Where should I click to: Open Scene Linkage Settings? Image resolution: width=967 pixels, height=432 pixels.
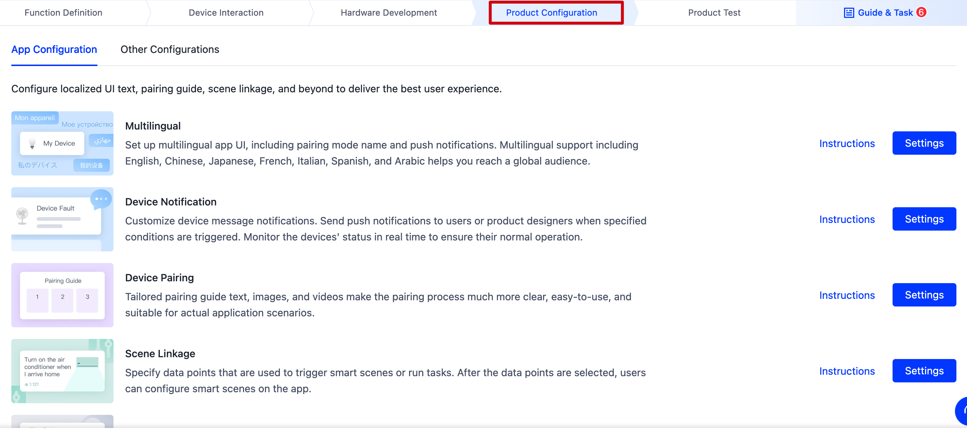(924, 370)
